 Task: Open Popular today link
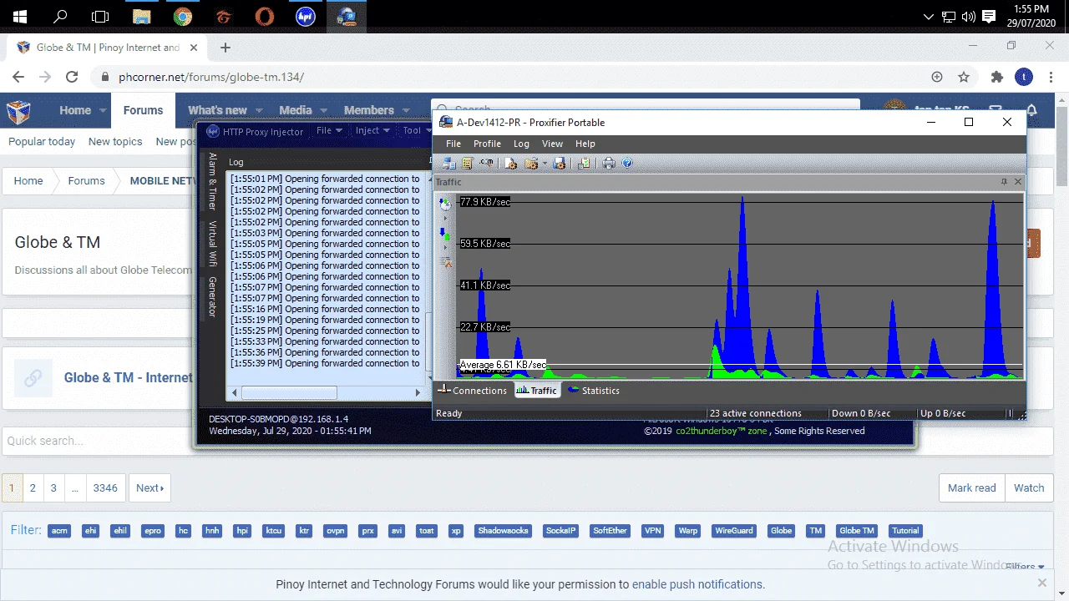42,142
